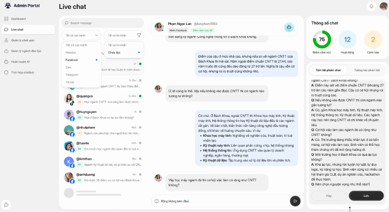Collapse the 'Tất cả các kênh' dropdown
This screenshot has height=212, width=389.
point(82,35)
